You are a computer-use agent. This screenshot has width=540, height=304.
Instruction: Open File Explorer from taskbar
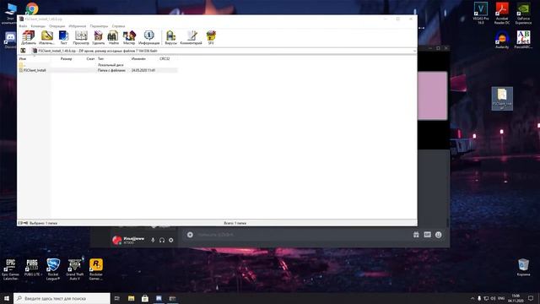132,298
